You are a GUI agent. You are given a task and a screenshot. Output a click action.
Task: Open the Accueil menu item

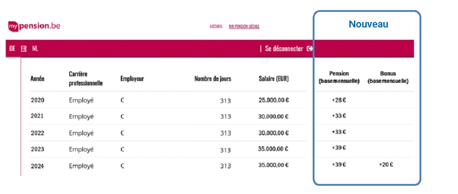click(x=216, y=27)
